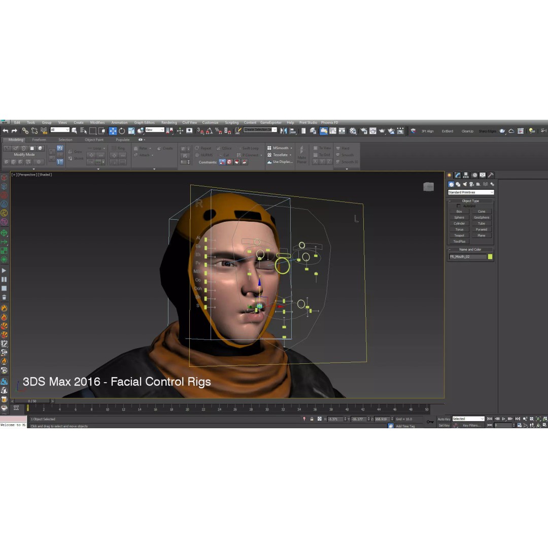The height and width of the screenshot is (548, 548).
Task: Click the Redo arrow icon
Action: point(14,131)
